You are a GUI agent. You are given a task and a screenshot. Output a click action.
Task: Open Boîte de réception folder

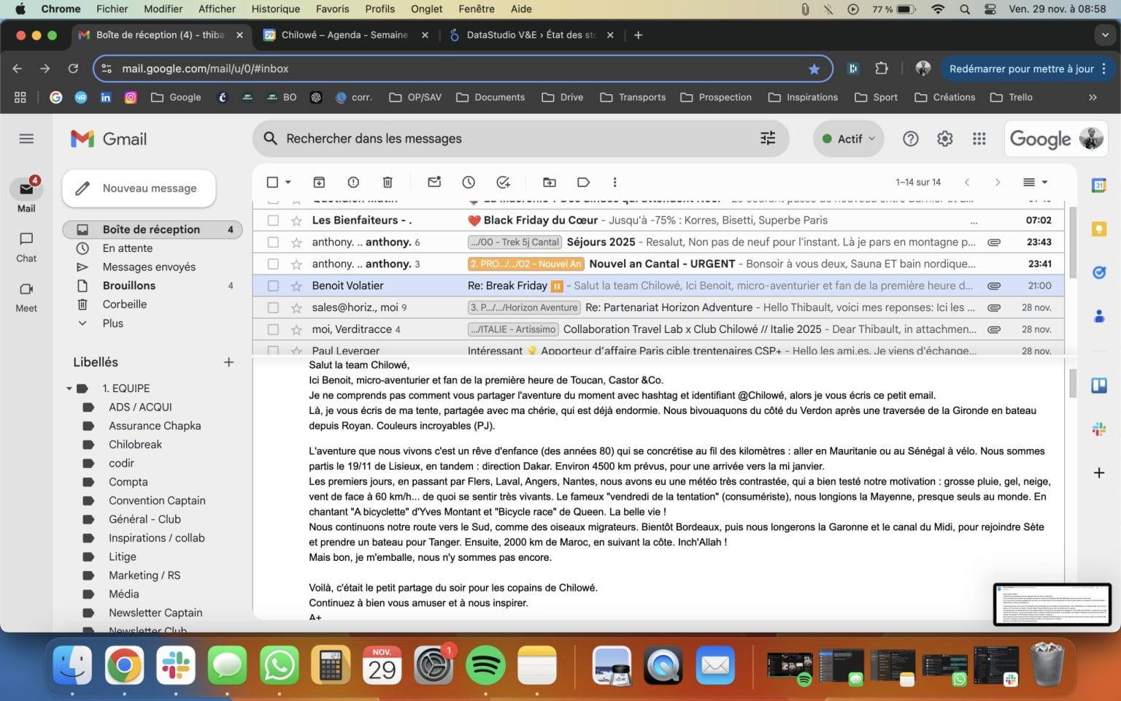[x=152, y=229]
